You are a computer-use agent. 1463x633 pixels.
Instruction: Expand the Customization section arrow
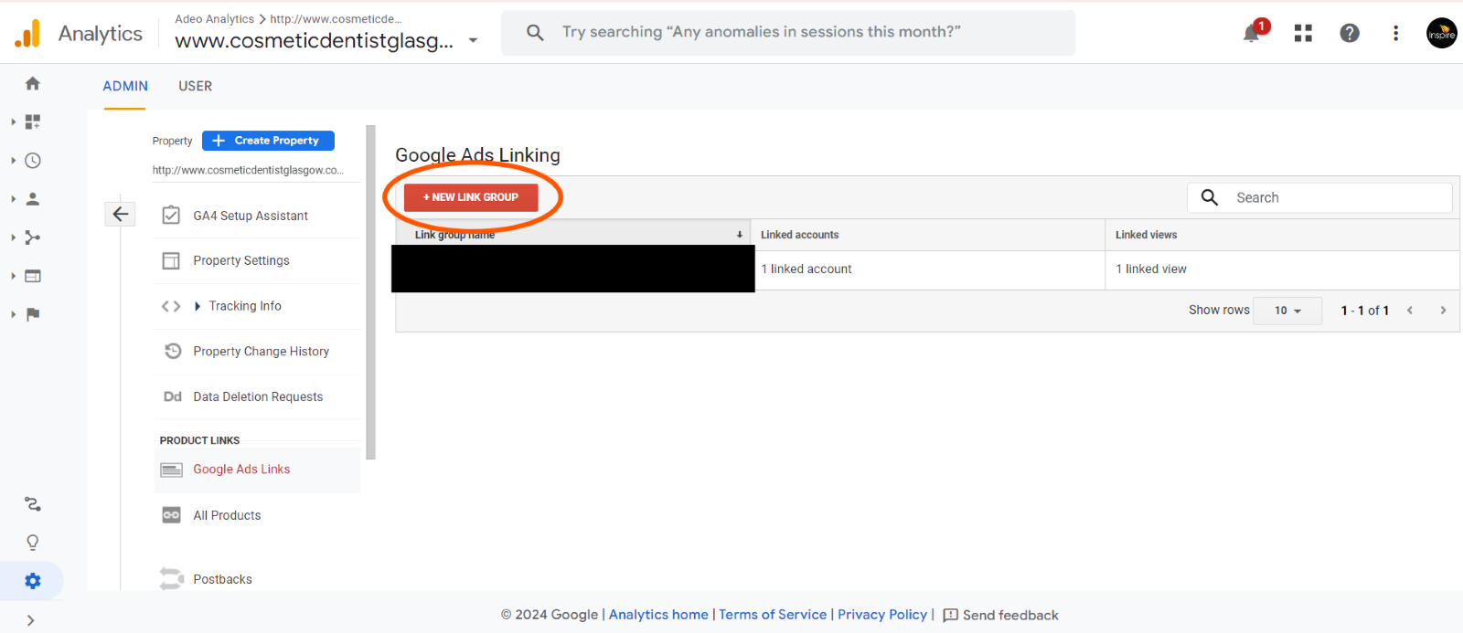13,121
